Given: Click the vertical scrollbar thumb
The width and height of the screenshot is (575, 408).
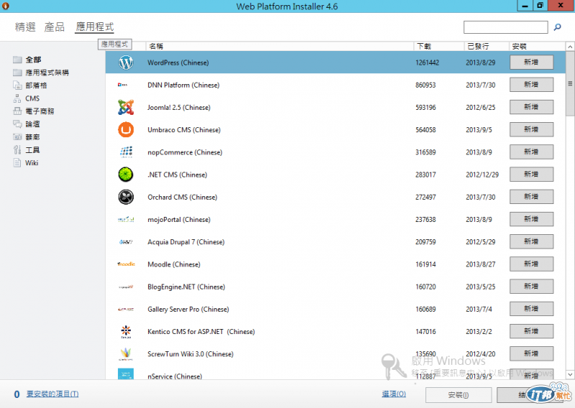Looking at the screenshot, I should pyautogui.click(x=570, y=83).
